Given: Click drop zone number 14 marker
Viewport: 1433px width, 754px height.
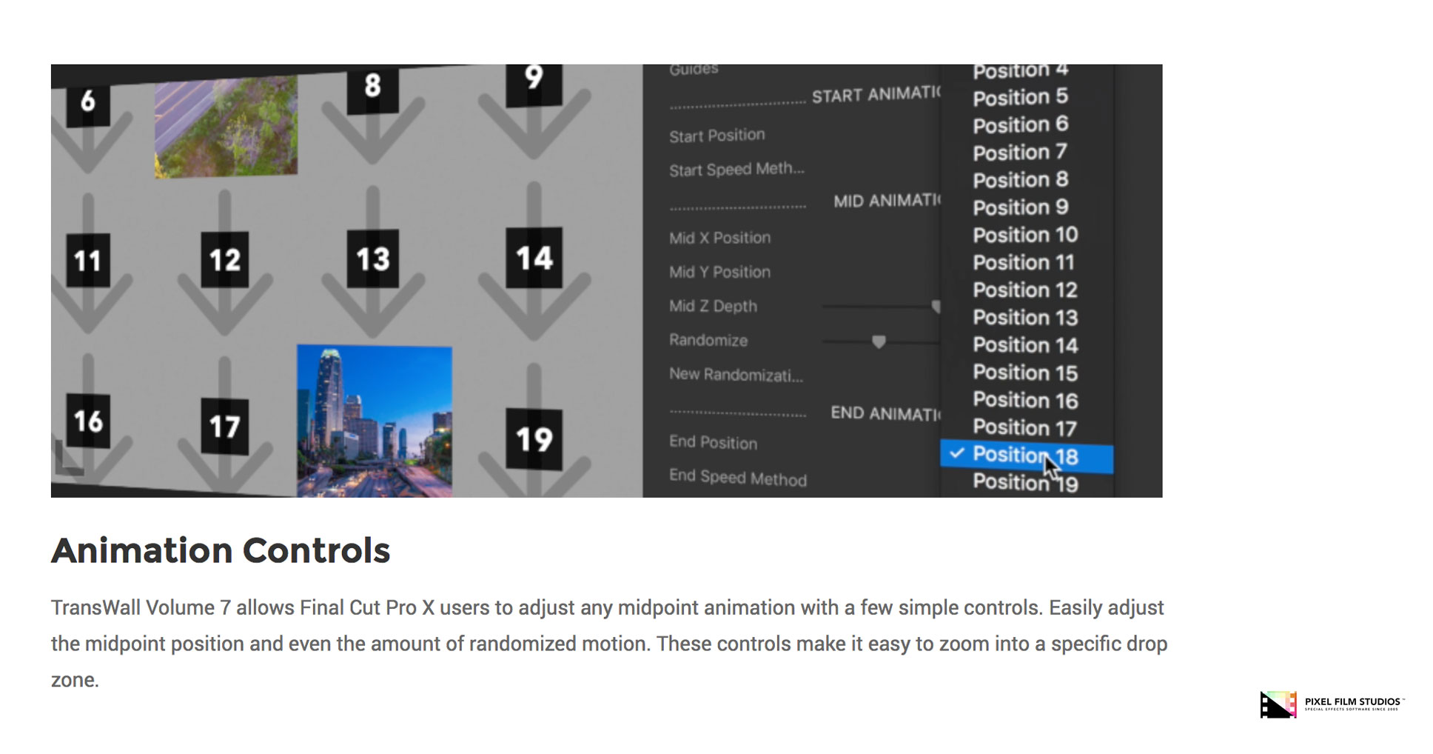Looking at the screenshot, I should click(x=534, y=258).
